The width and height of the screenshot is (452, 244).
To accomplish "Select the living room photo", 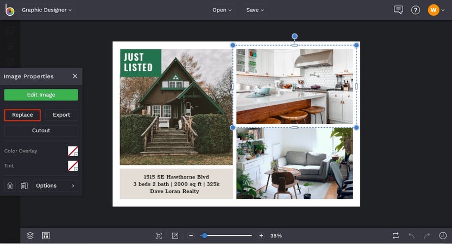I will coord(294,163).
